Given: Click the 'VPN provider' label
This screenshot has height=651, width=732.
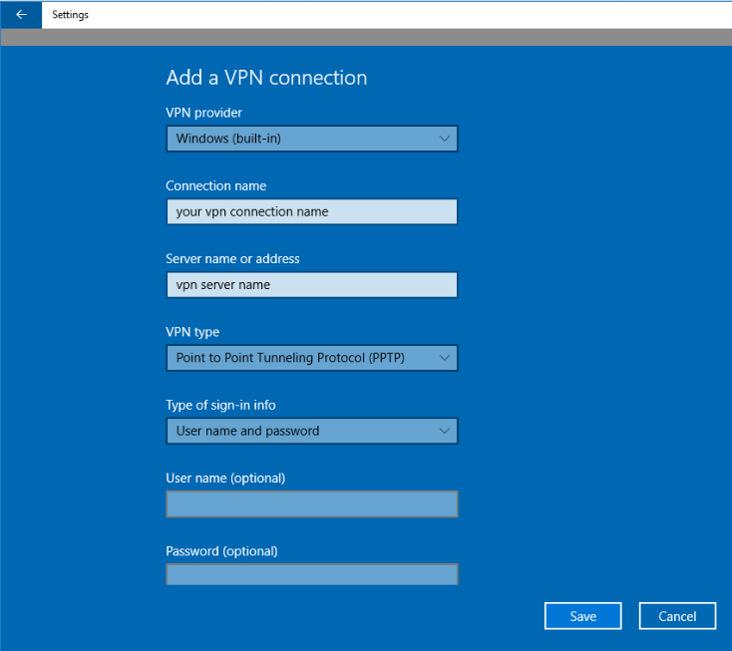Looking at the screenshot, I should tap(204, 113).
